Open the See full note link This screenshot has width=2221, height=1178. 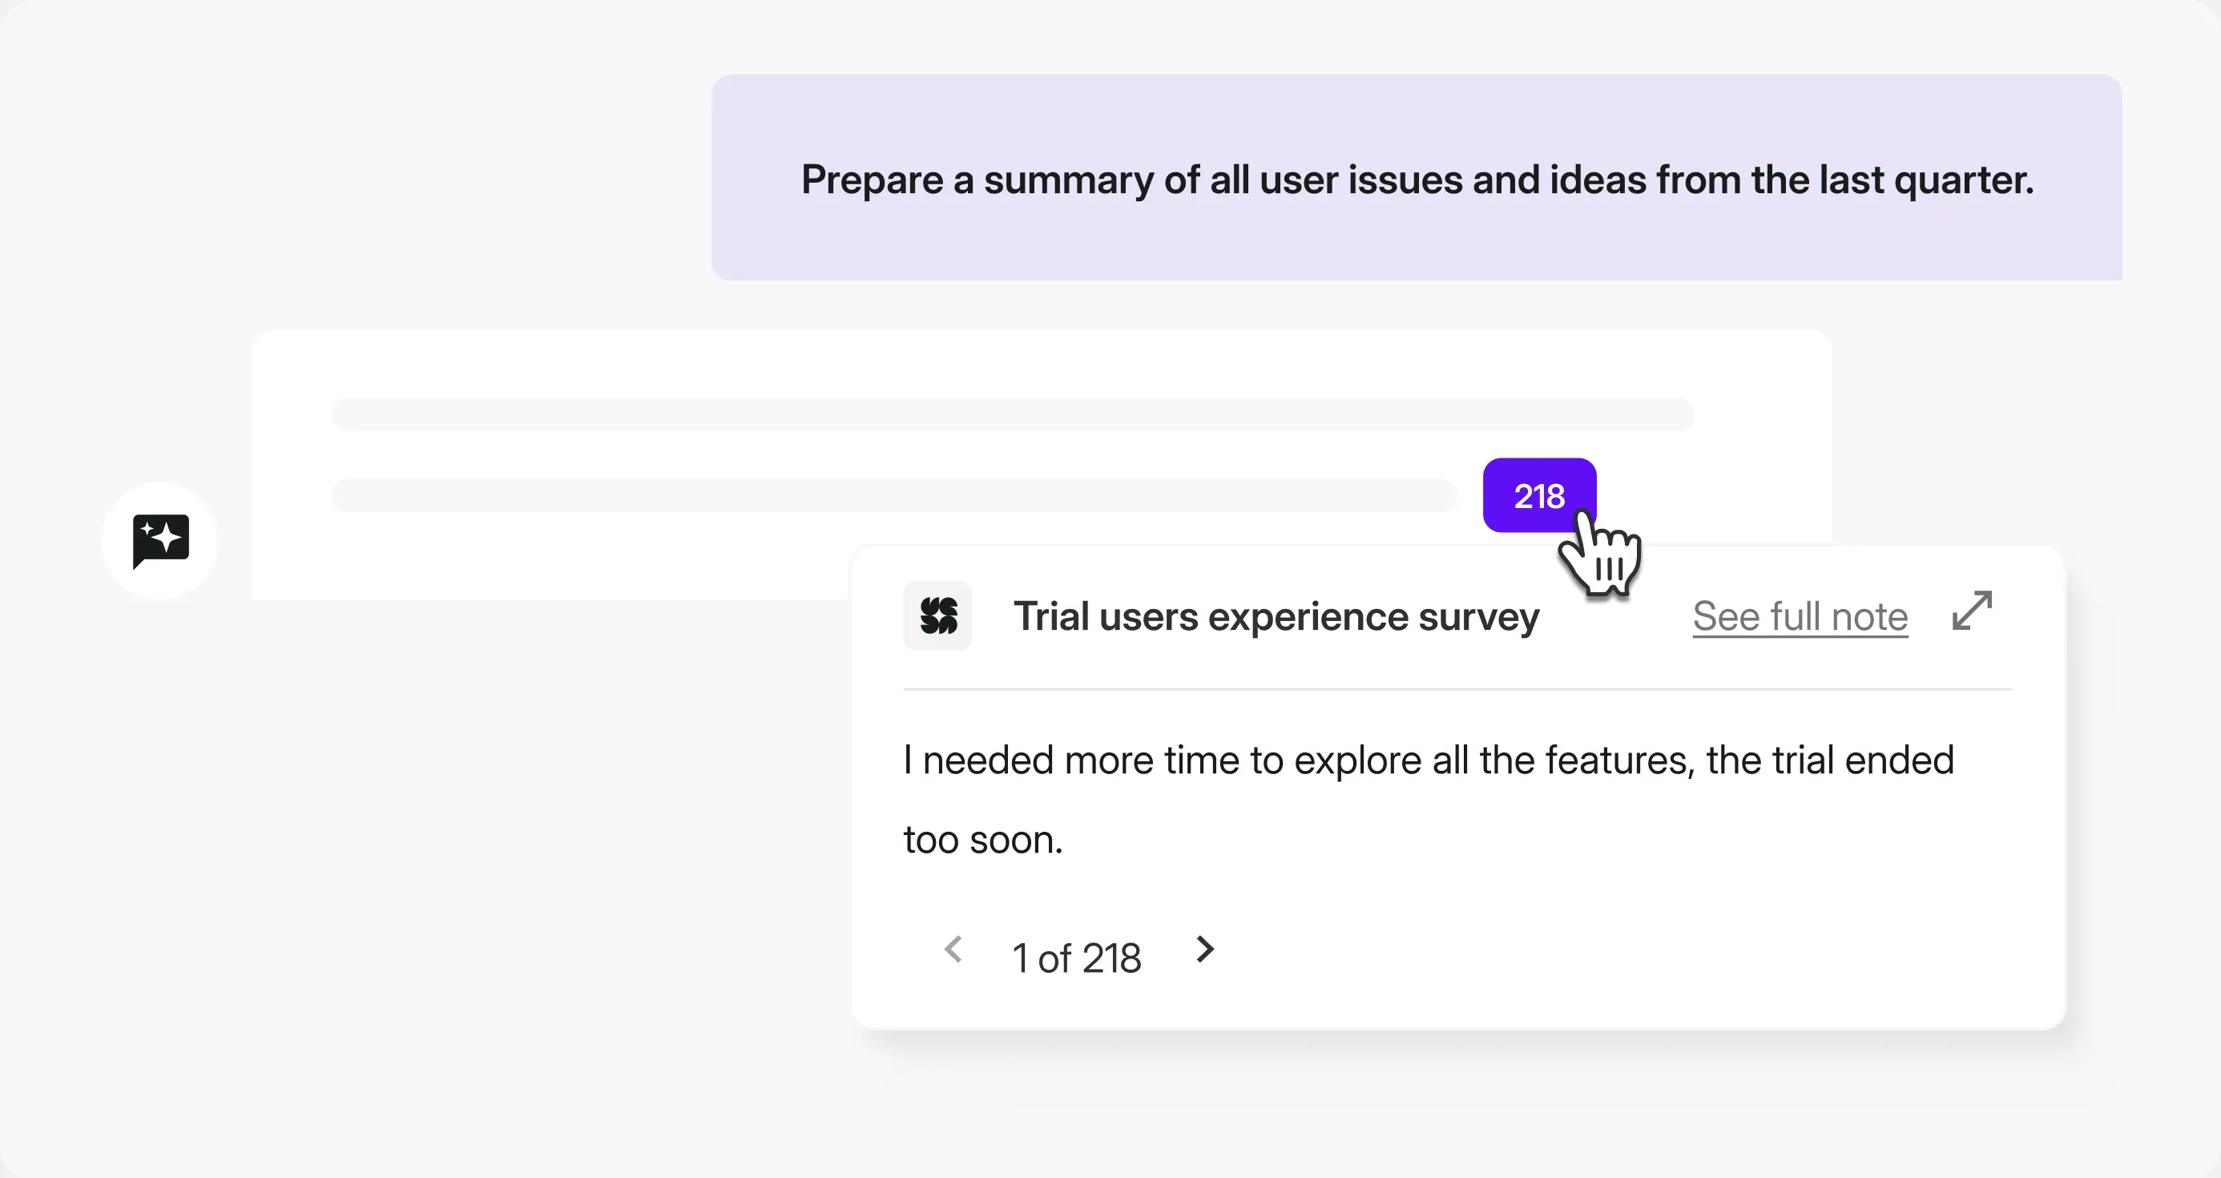coord(1800,616)
